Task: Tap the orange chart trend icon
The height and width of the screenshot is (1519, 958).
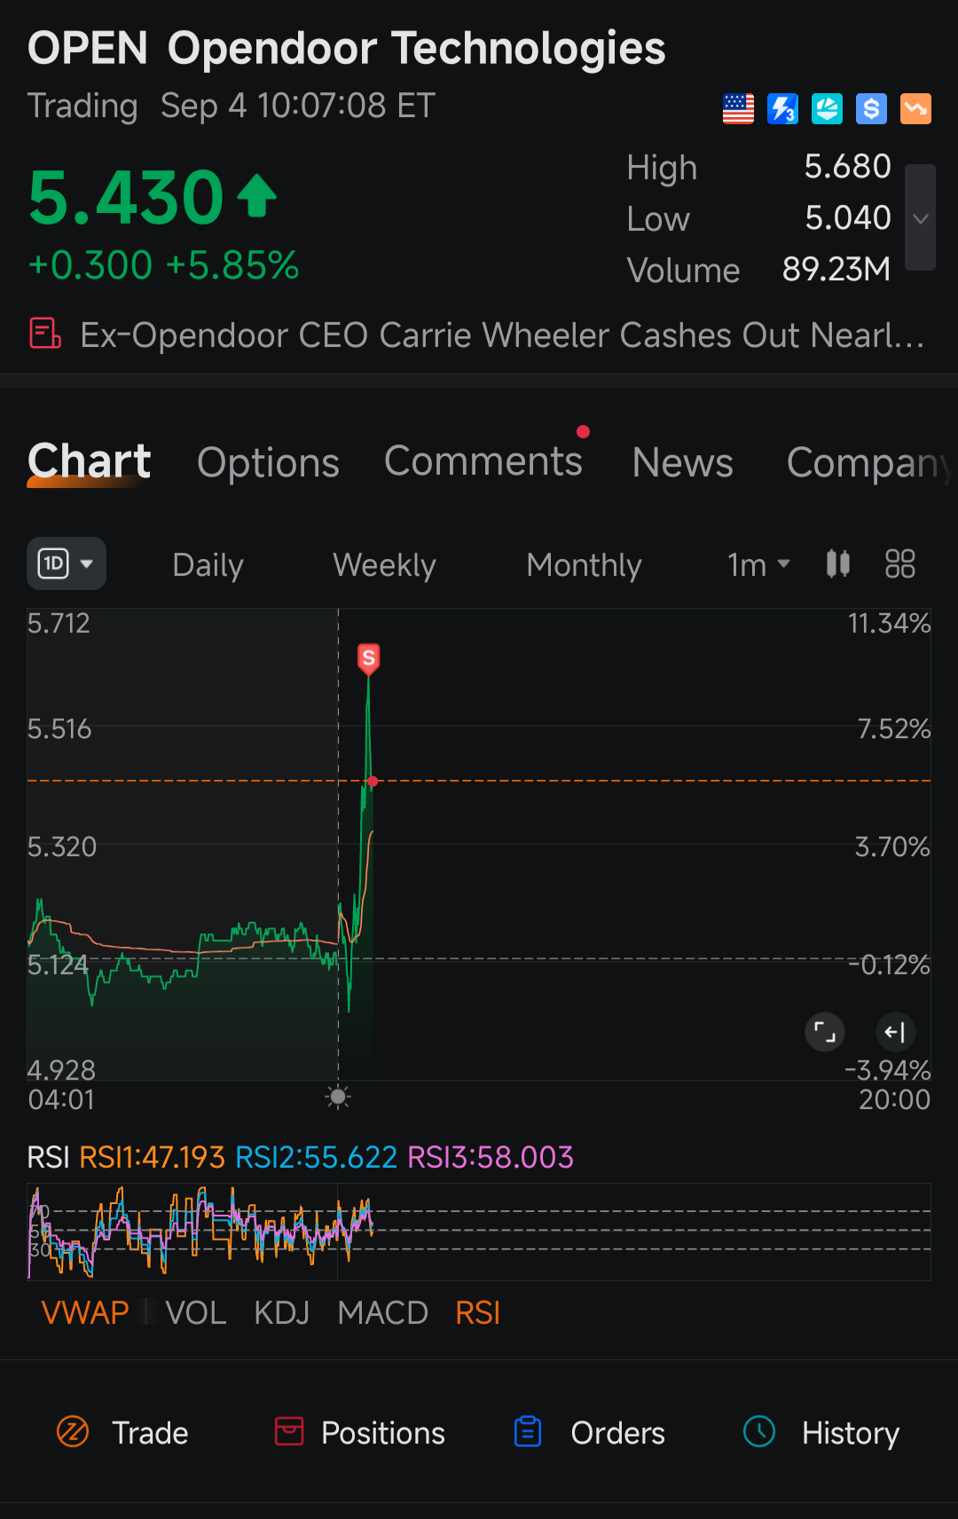Action: click(915, 109)
